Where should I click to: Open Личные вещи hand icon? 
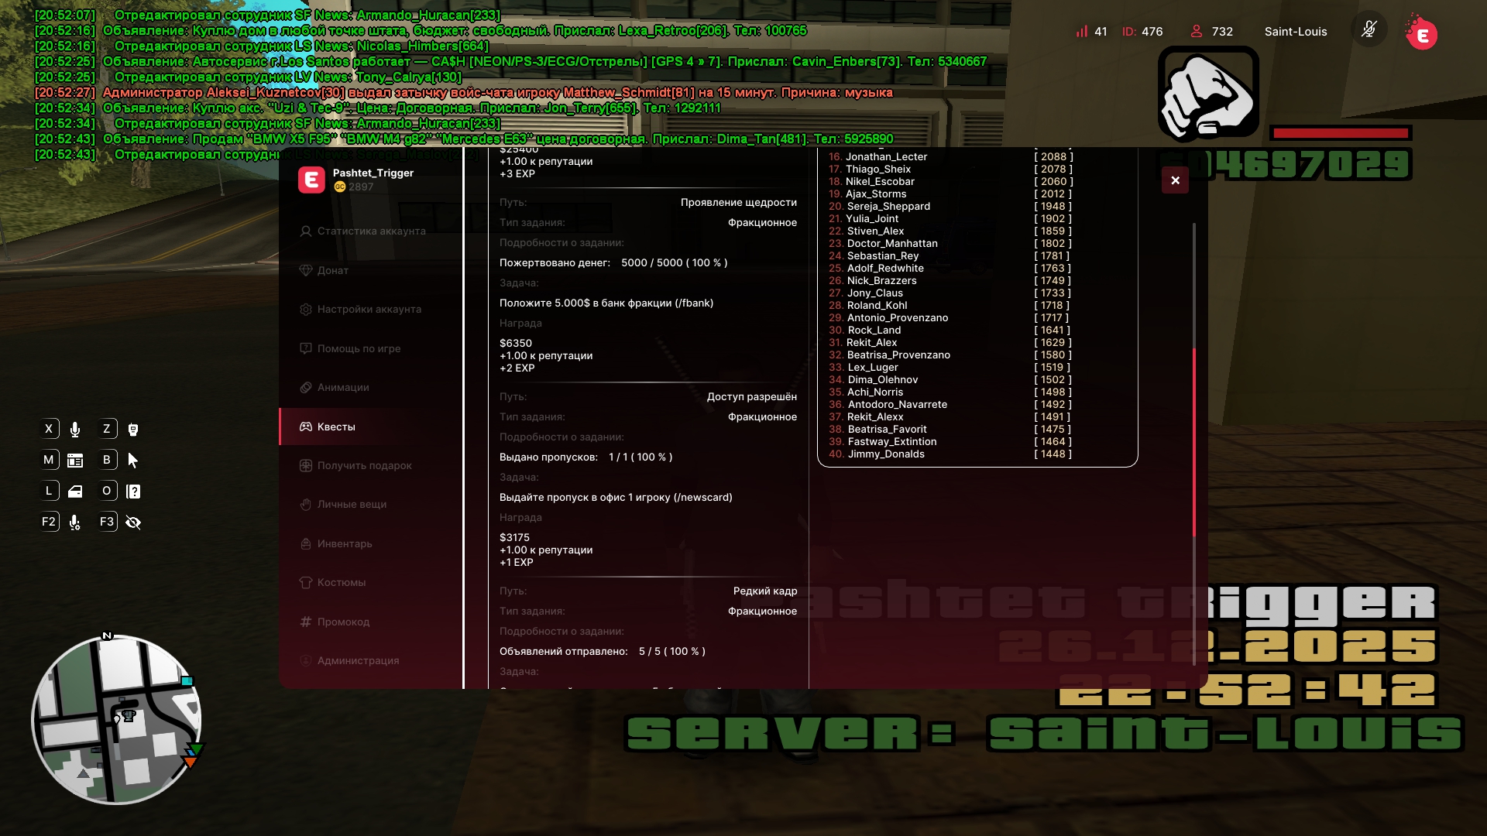[305, 504]
